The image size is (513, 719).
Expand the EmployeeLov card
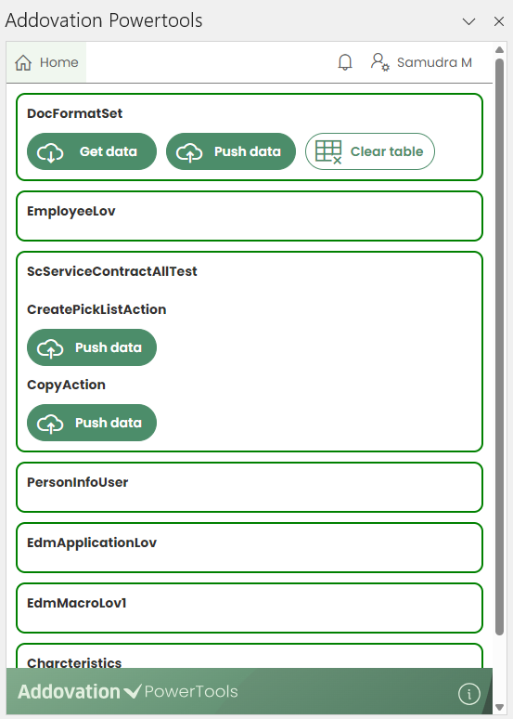pos(250,216)
